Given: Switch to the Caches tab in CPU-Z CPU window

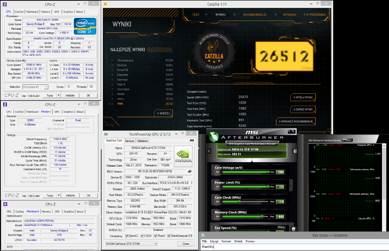Looking at the screenshot, I should 19,12.
